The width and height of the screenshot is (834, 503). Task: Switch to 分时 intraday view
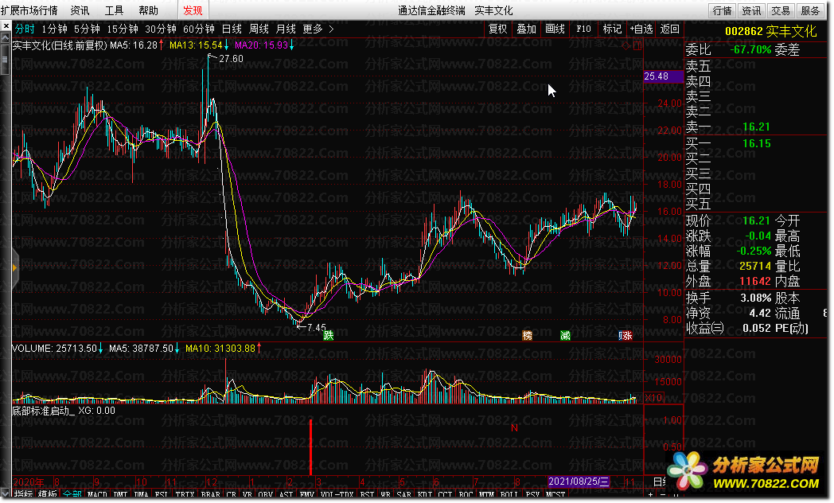pos(25,29)
